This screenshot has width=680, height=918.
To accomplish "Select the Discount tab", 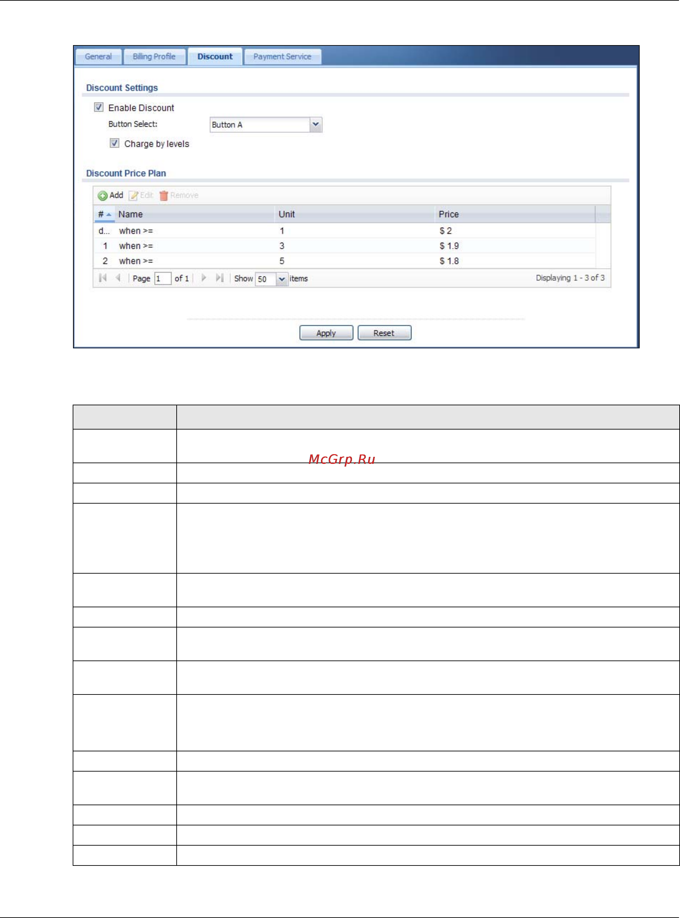I will pyautogui.click(x=215, y=57).
